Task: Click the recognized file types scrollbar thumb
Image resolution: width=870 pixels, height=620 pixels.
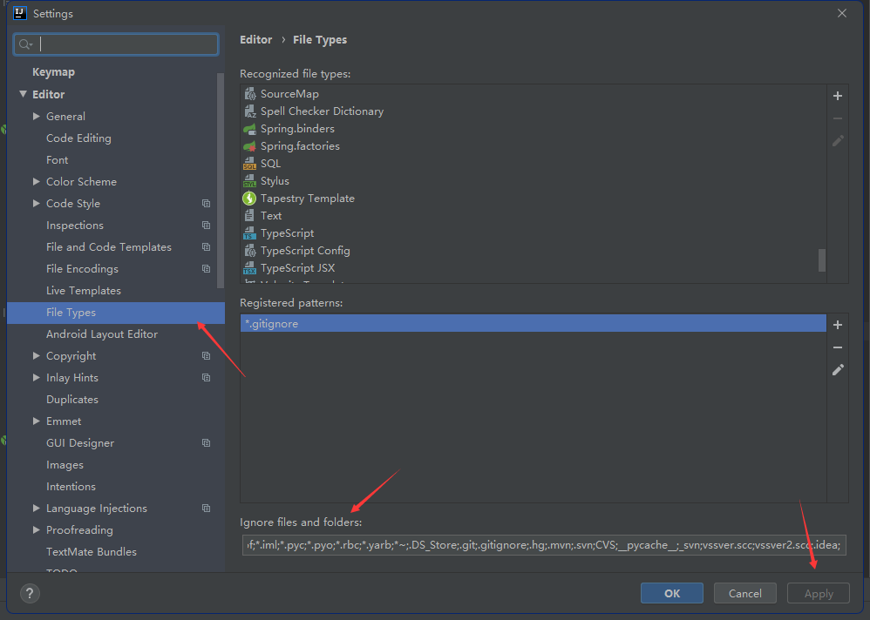Action: pos(822,260)
